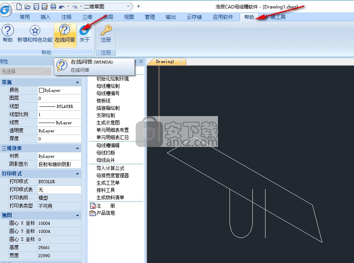Image resolution: width=354 pixels, height=263 pixels.
Task: Click the 在线问答 online Q&A button
Action: tap(65, 35)
